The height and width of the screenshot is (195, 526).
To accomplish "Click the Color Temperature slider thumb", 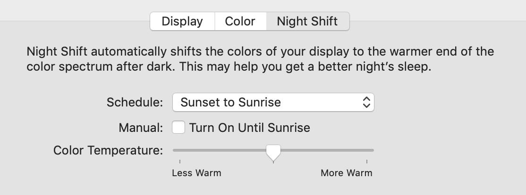I will coord(273,152).
